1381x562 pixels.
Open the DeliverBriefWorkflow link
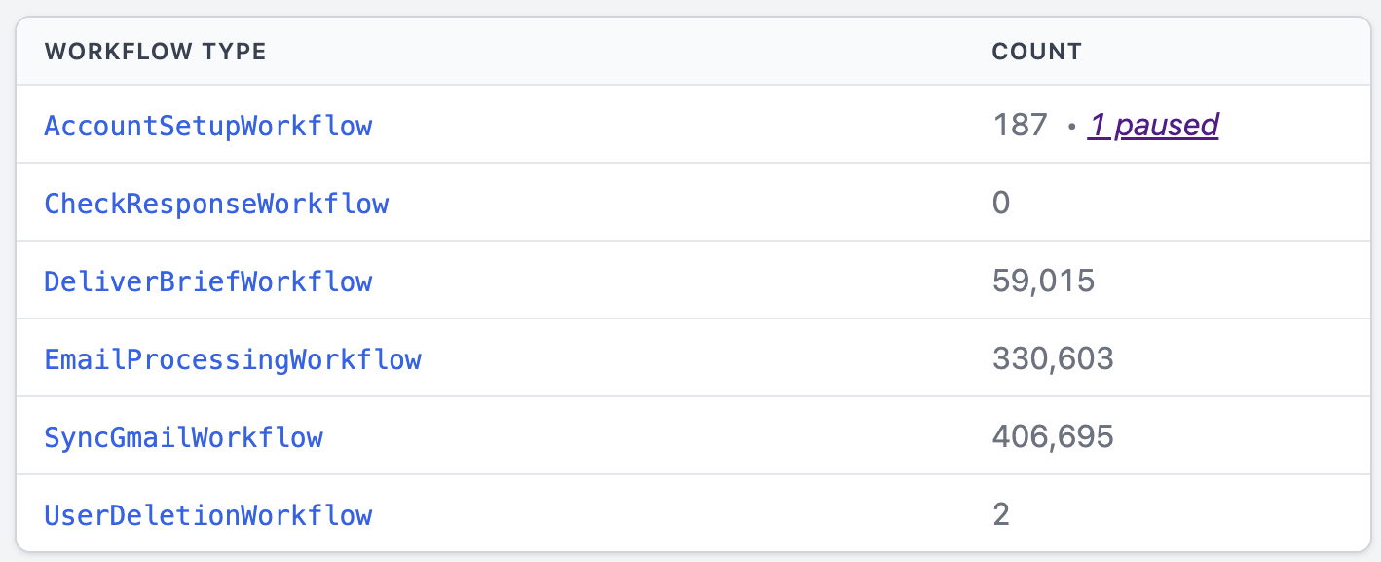207,281
